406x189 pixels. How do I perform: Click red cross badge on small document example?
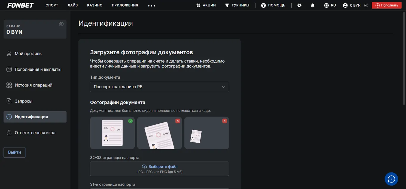(225, 121)
